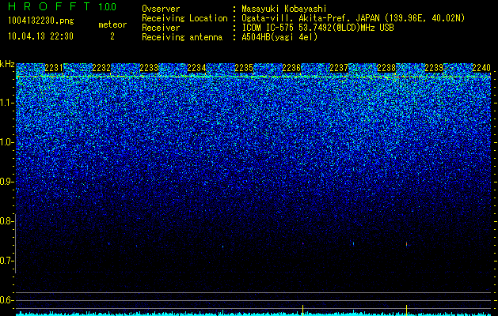The width and height of the screenshot is (498, 316).
Task: Click the 1.0 kHz frequency axis label
Action: pos(6,142)
